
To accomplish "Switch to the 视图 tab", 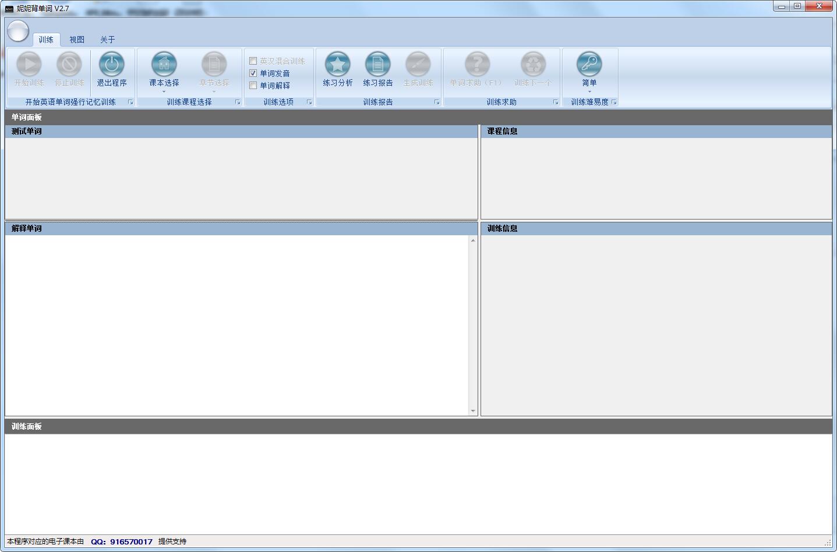I will tap(77, 40).
